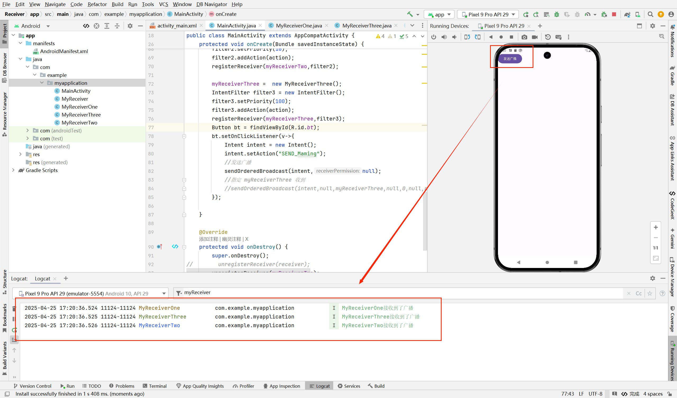
Task: Click the emulator volume up icon
Action: [x=444, y=37]
